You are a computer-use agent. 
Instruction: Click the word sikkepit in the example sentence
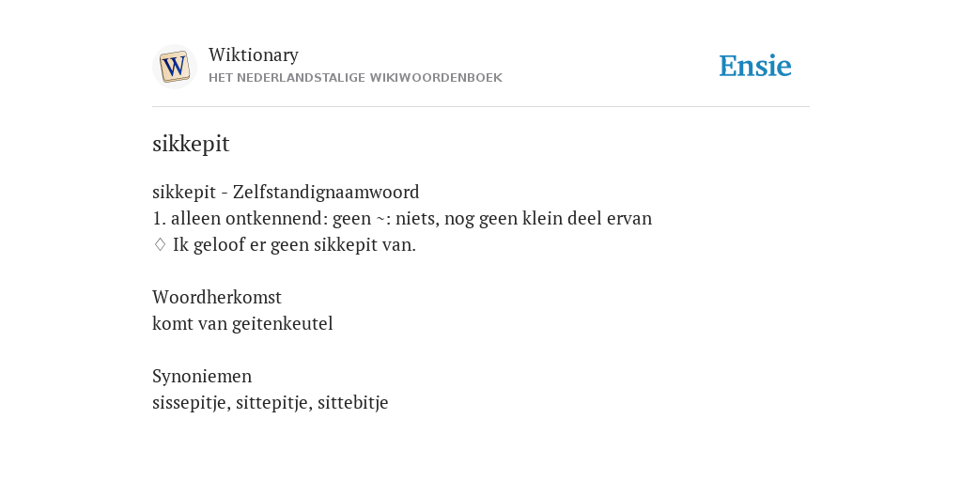[346, 245]
